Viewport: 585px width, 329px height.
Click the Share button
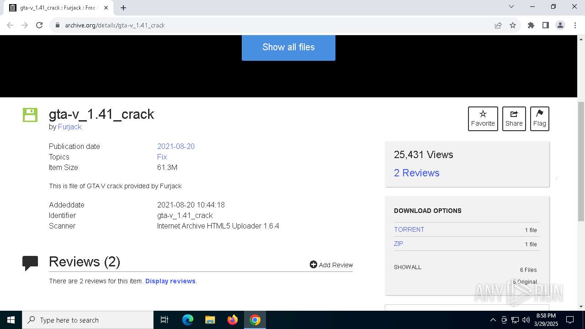click(x=514, y=119)
